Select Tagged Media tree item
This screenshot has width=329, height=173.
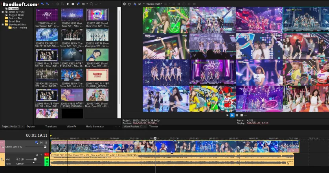(17, 15)
